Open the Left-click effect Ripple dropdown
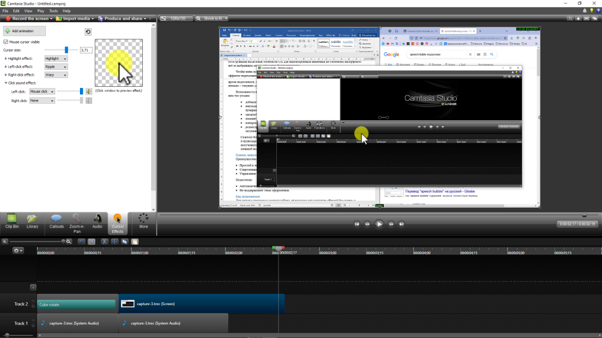The height and width of the screenshot is (338, 602). pyautogui.click(x=56, y=67)
